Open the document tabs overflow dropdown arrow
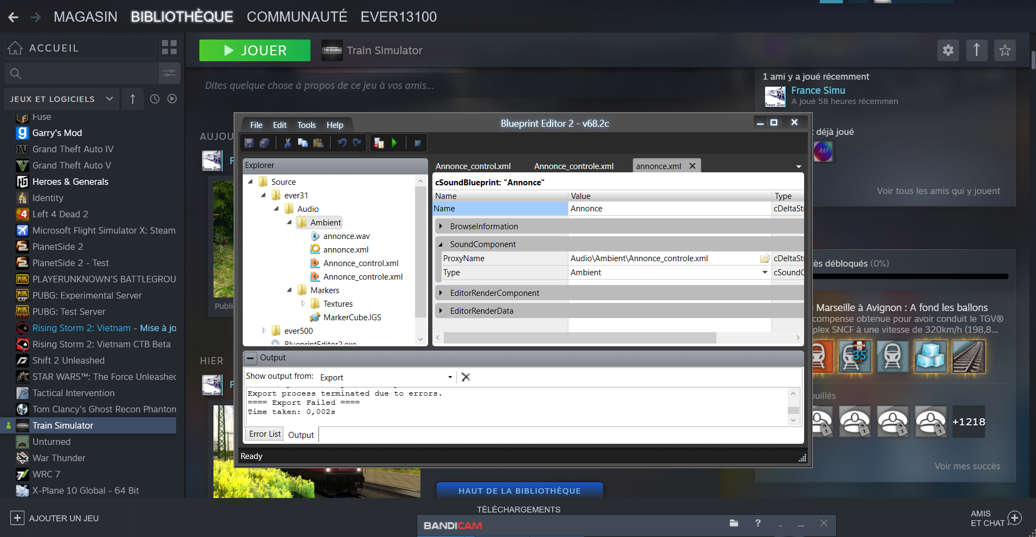1036x537 pixels. coord(798,167)
